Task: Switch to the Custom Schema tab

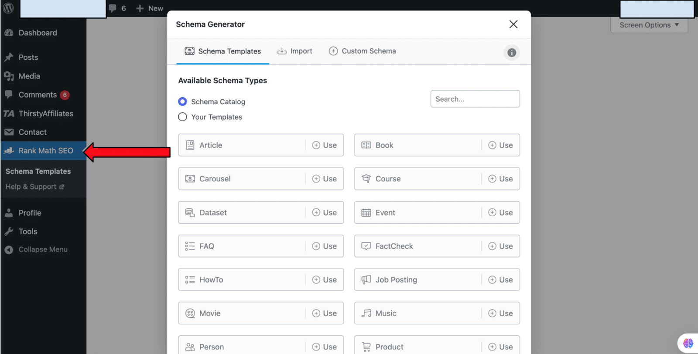Action: tap(363, 51)
